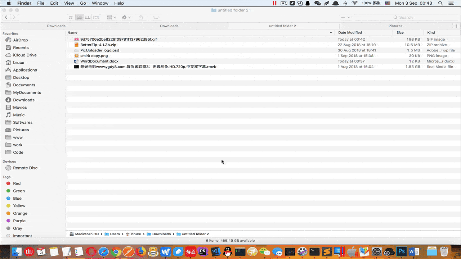Add a new Finder tab
The width and height of the screenshot is (461, 259).
457,26
